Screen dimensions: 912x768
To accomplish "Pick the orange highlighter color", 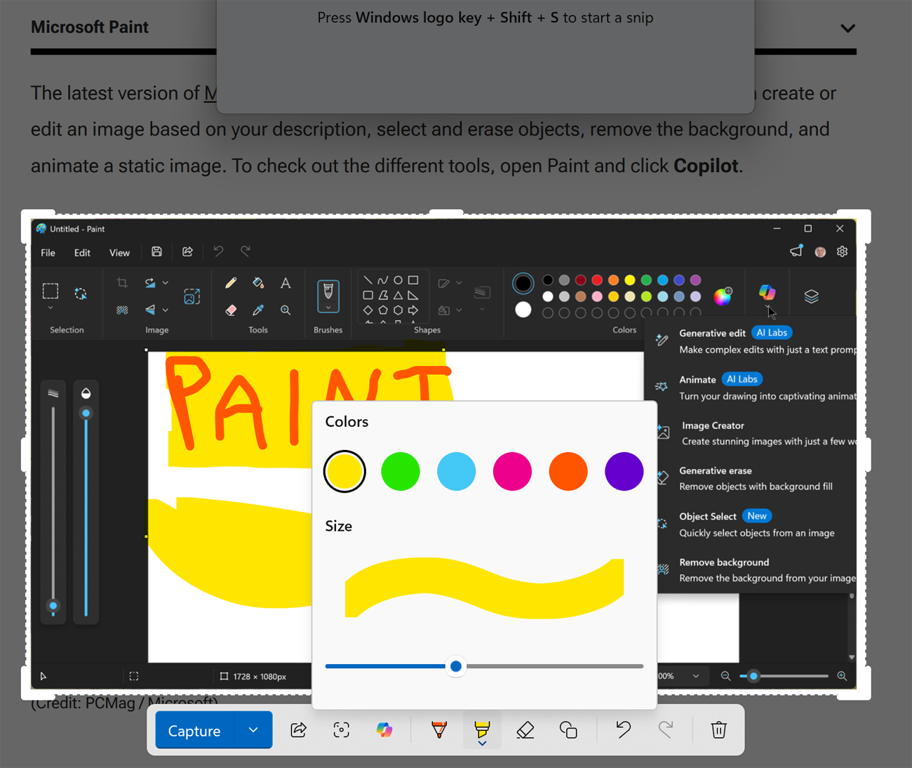I will (568, 471).
